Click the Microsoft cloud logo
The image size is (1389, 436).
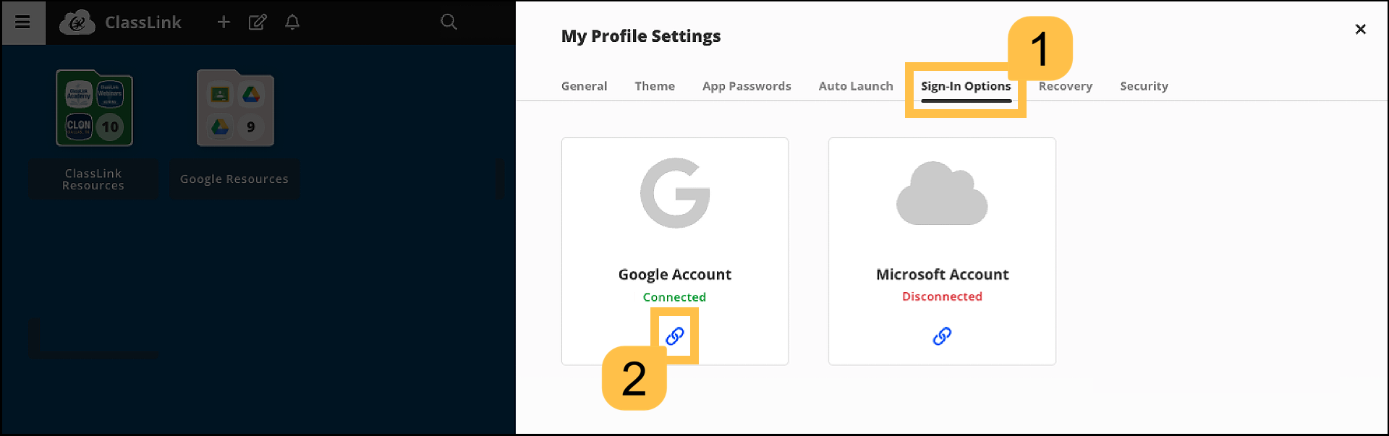[942, 194]
